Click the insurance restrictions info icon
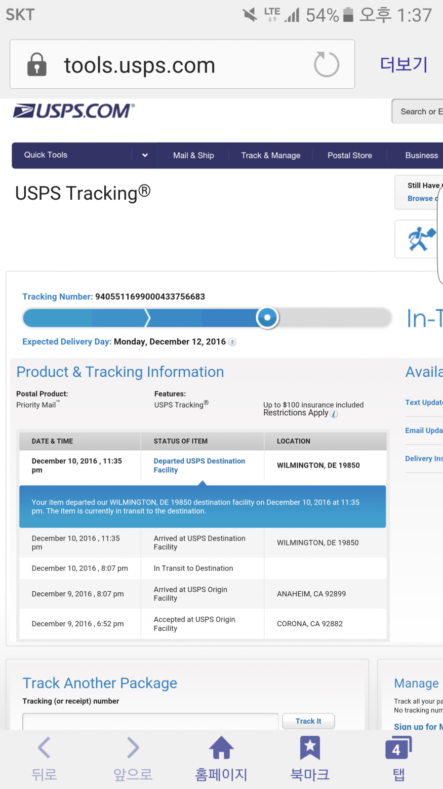The width and height of the screenshot is (443, 789). [x=334, y=414]
